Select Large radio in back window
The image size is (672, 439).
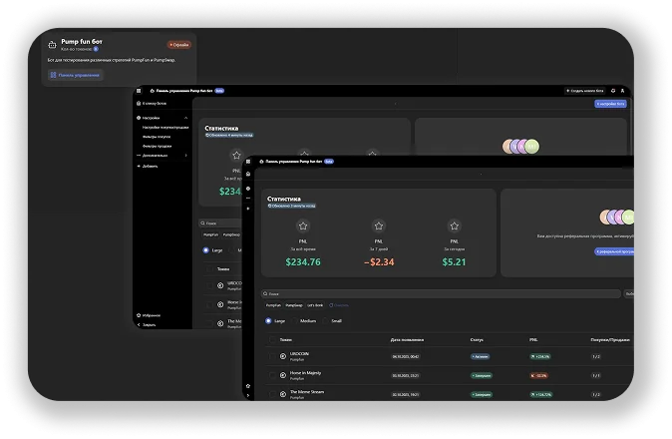[x=206, y=250]
